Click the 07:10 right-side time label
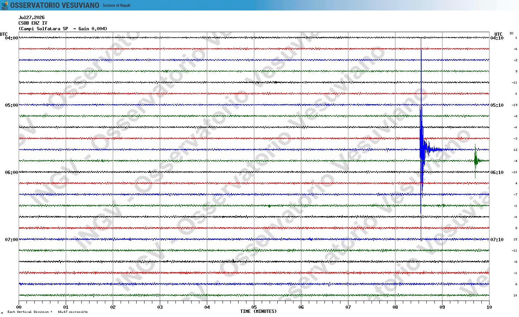This screenshot has width=519, height=317. [x=497, y=240]
